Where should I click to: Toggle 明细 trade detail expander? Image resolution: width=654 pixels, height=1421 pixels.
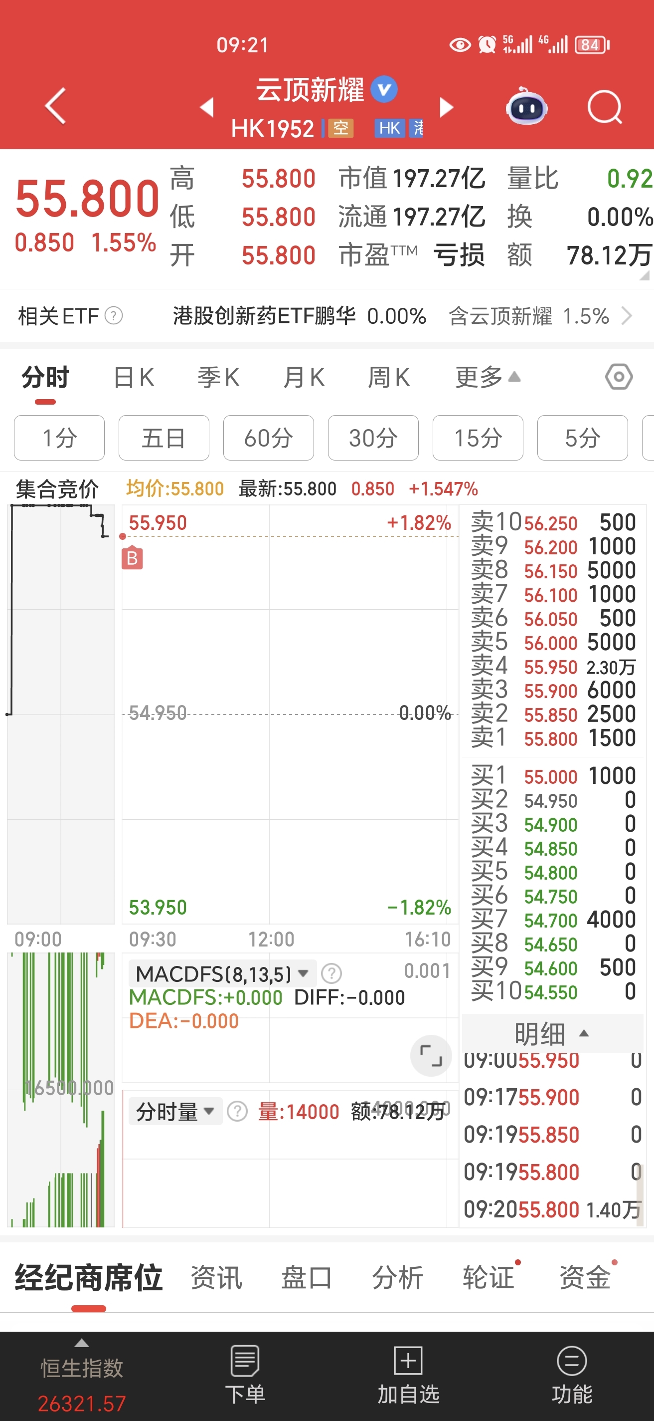click(552, 1033)
